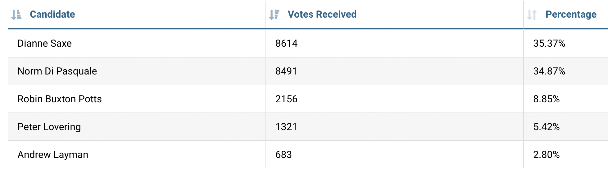Click the Percentage column header text
Screen dimensions: 608x170
pyautogui.click(x=571, y=15)
